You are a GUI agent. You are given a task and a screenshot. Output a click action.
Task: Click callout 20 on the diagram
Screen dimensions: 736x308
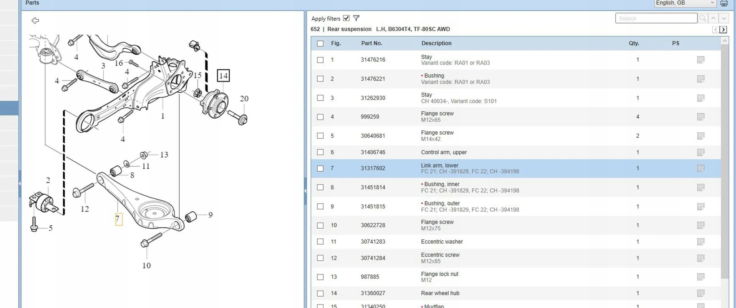pyautogui.click(x=244, y=98)
